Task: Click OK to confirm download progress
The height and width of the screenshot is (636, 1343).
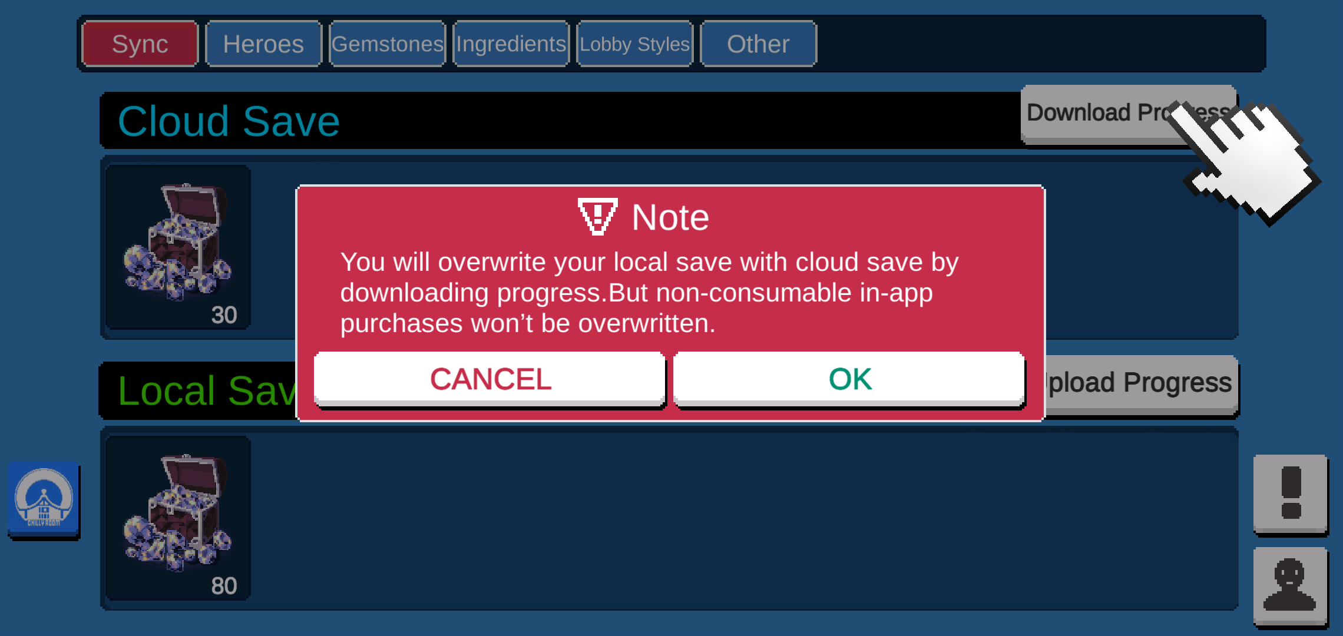Action: pos(849,379)
